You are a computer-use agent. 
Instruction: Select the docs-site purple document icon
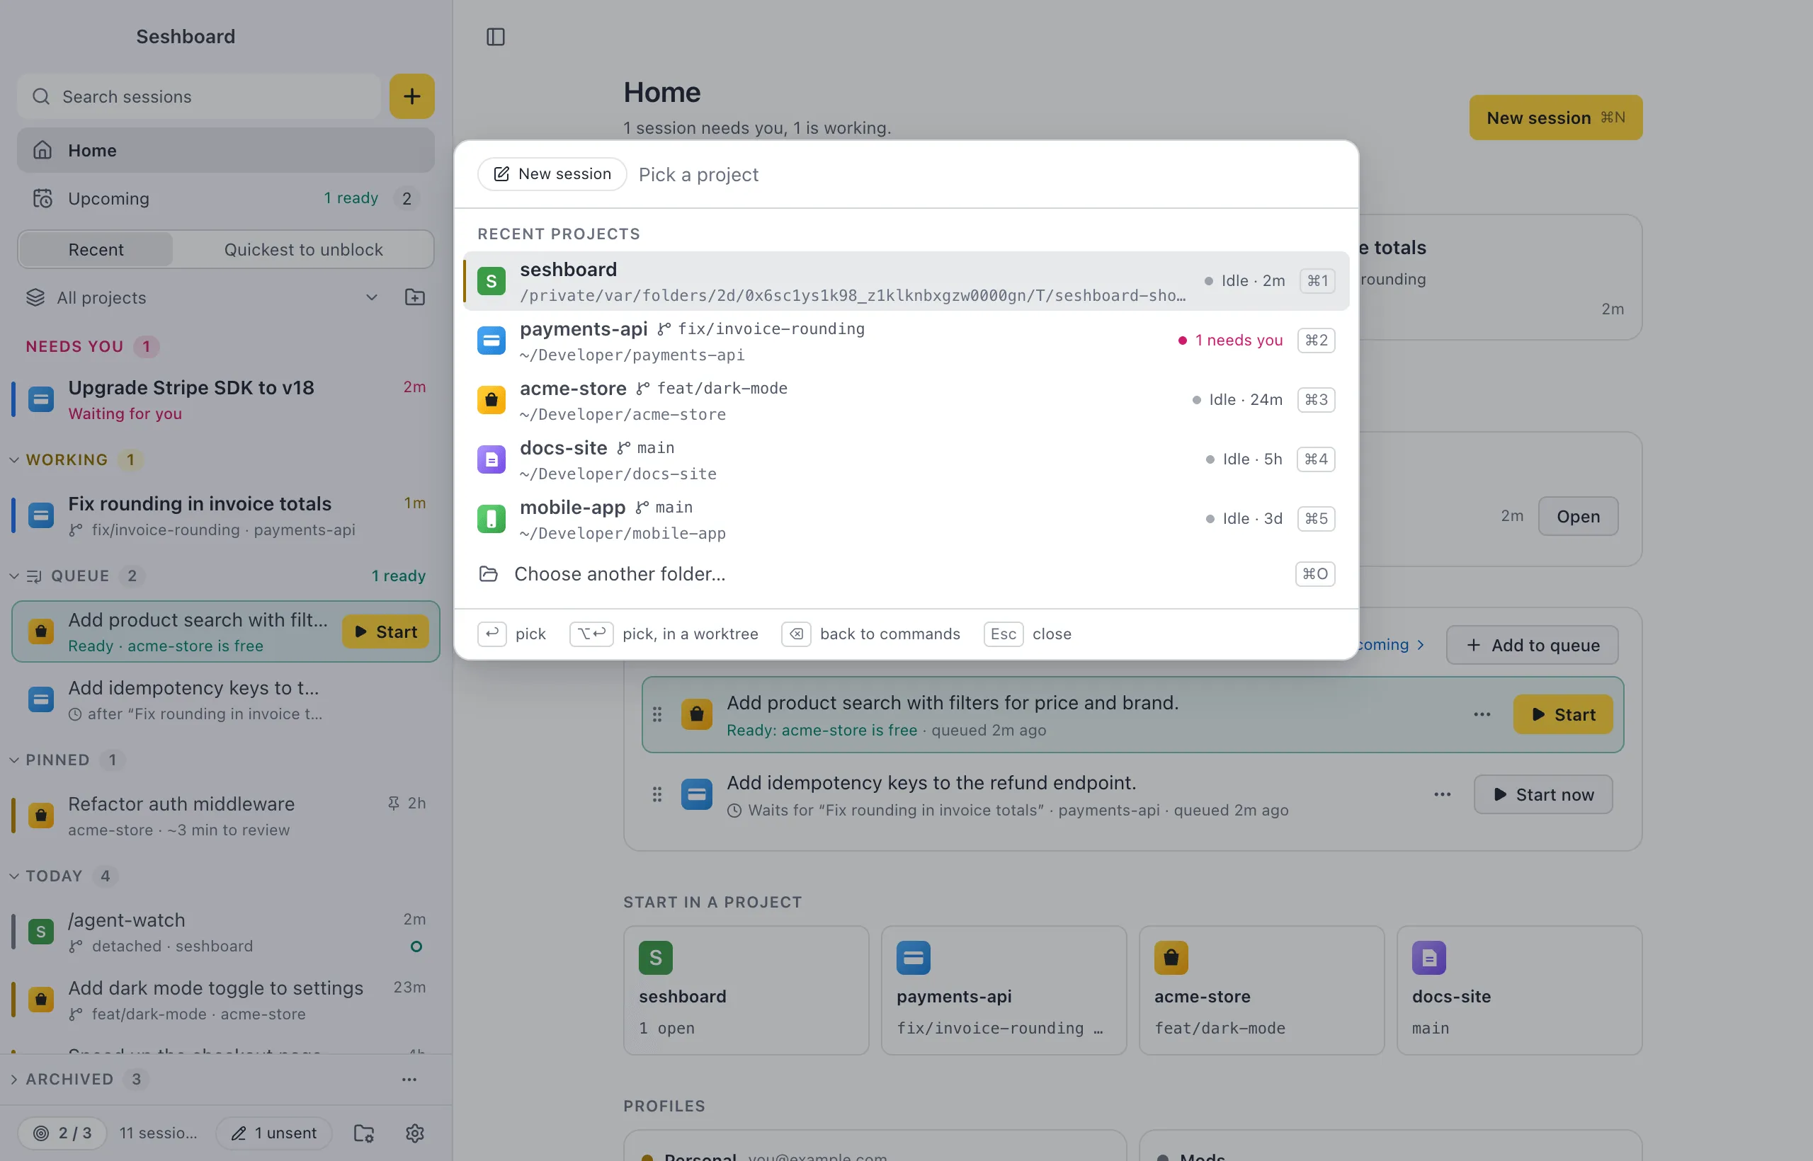pos(491,459)
